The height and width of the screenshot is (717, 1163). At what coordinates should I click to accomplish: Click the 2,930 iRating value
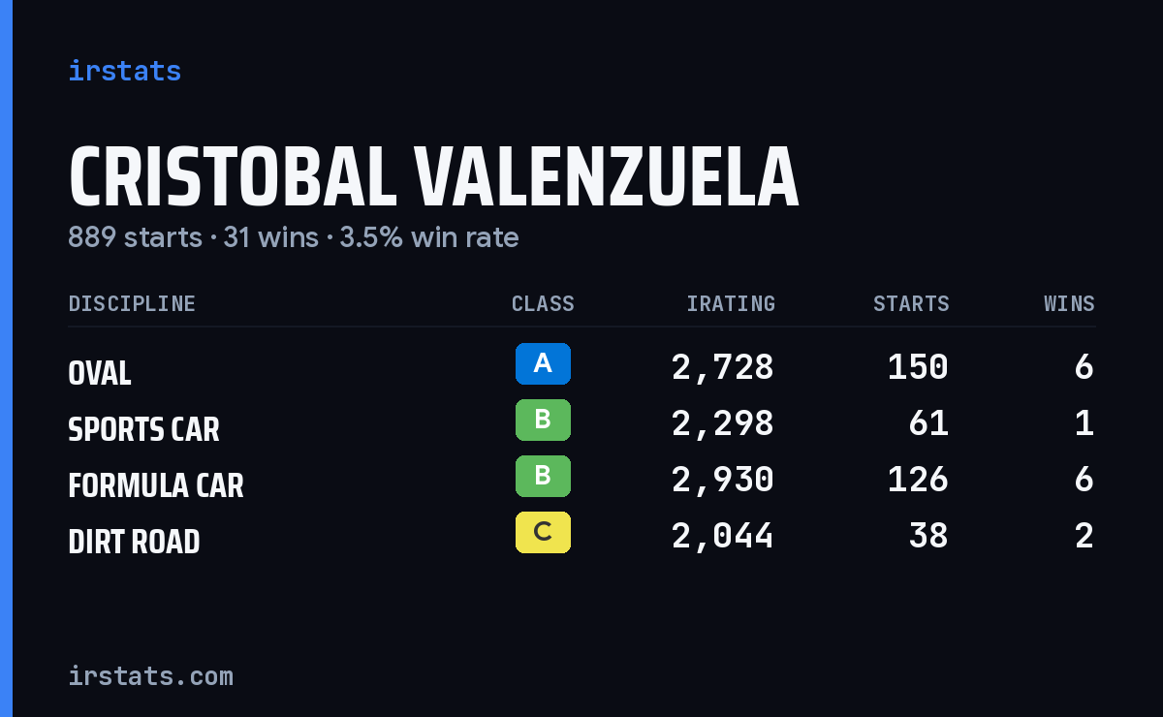(x=723, y=480)
